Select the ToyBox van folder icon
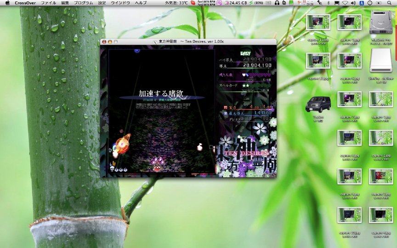 [x=318, y=104]
